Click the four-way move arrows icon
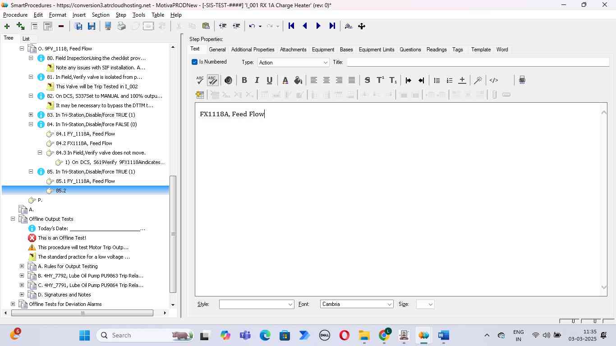The height and width of the screenshot is (346, 616). pyautogui.click(x=362, y=26)
